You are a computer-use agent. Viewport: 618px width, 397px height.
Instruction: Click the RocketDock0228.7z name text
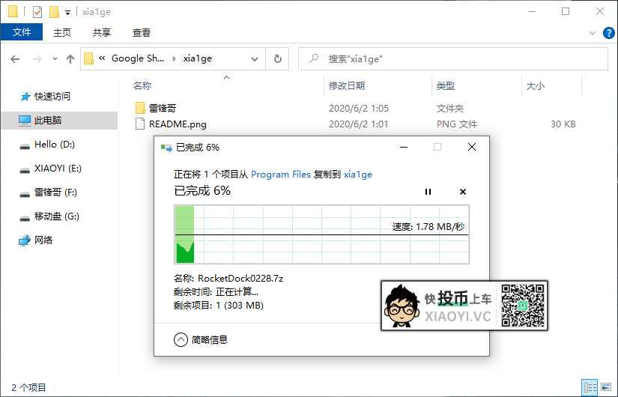[x=240, y=279]
